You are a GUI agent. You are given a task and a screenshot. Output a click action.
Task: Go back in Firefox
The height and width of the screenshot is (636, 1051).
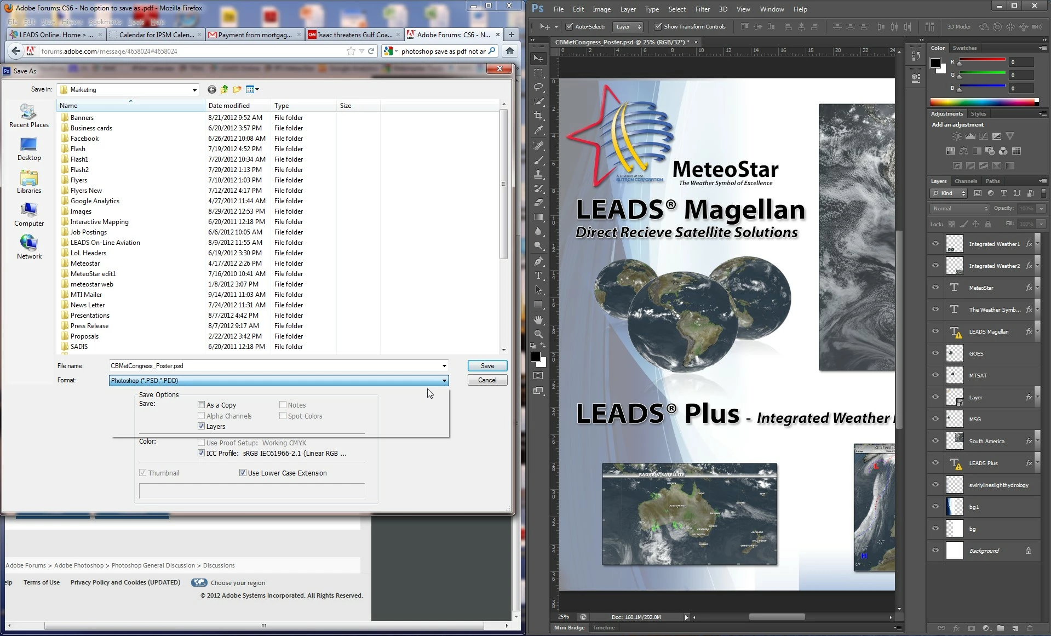(x=15, y=51)
